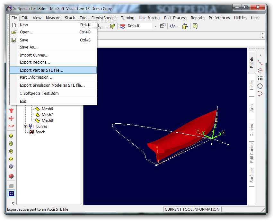Image resolution: width=274 pixels, height=221 pixels.
Task: Select the Curves tree item label
Action: point(41,126)
